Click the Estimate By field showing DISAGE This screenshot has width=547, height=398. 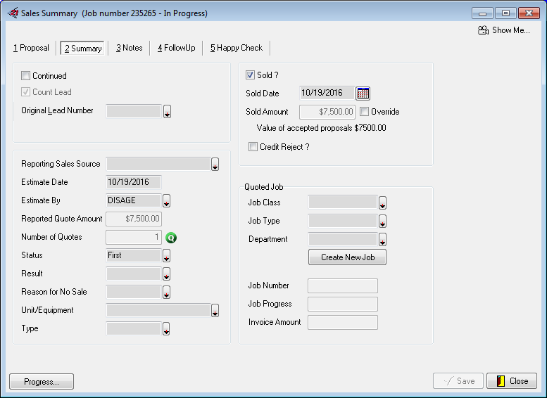click(134, 200)
